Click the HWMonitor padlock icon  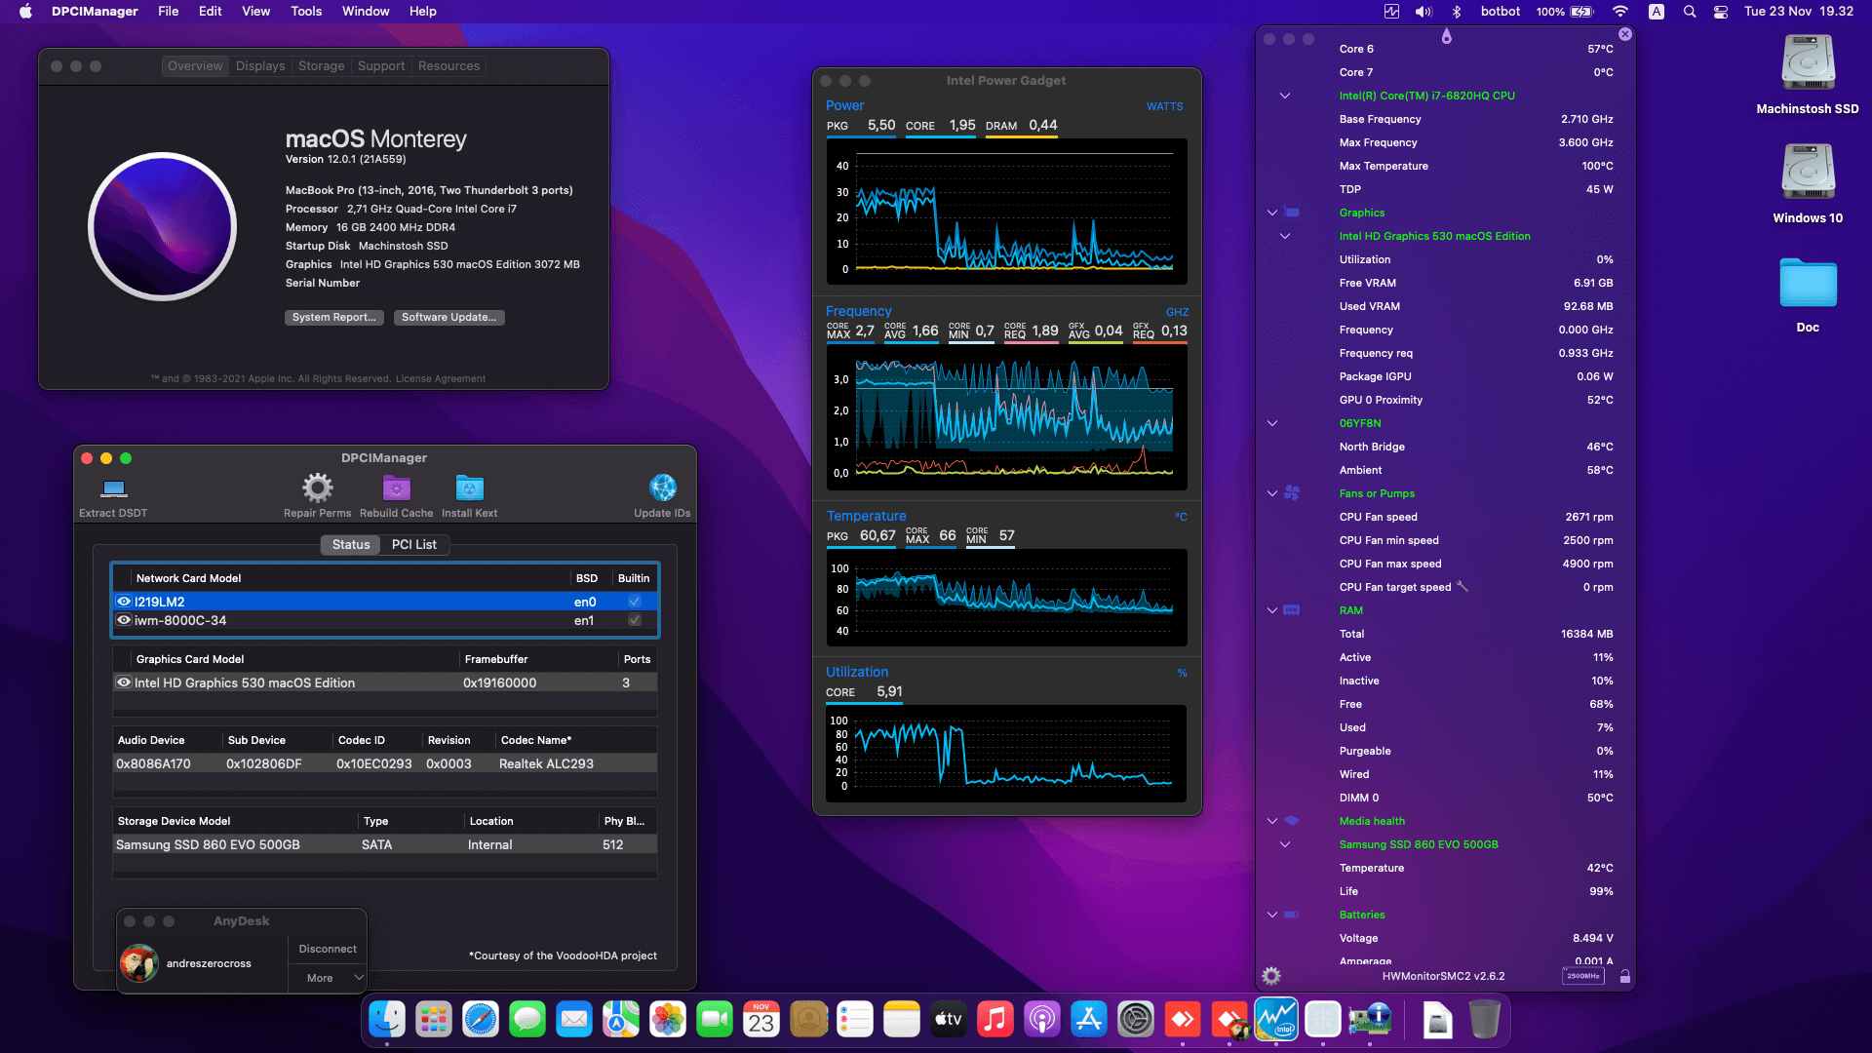click(x=1625, y=976)
